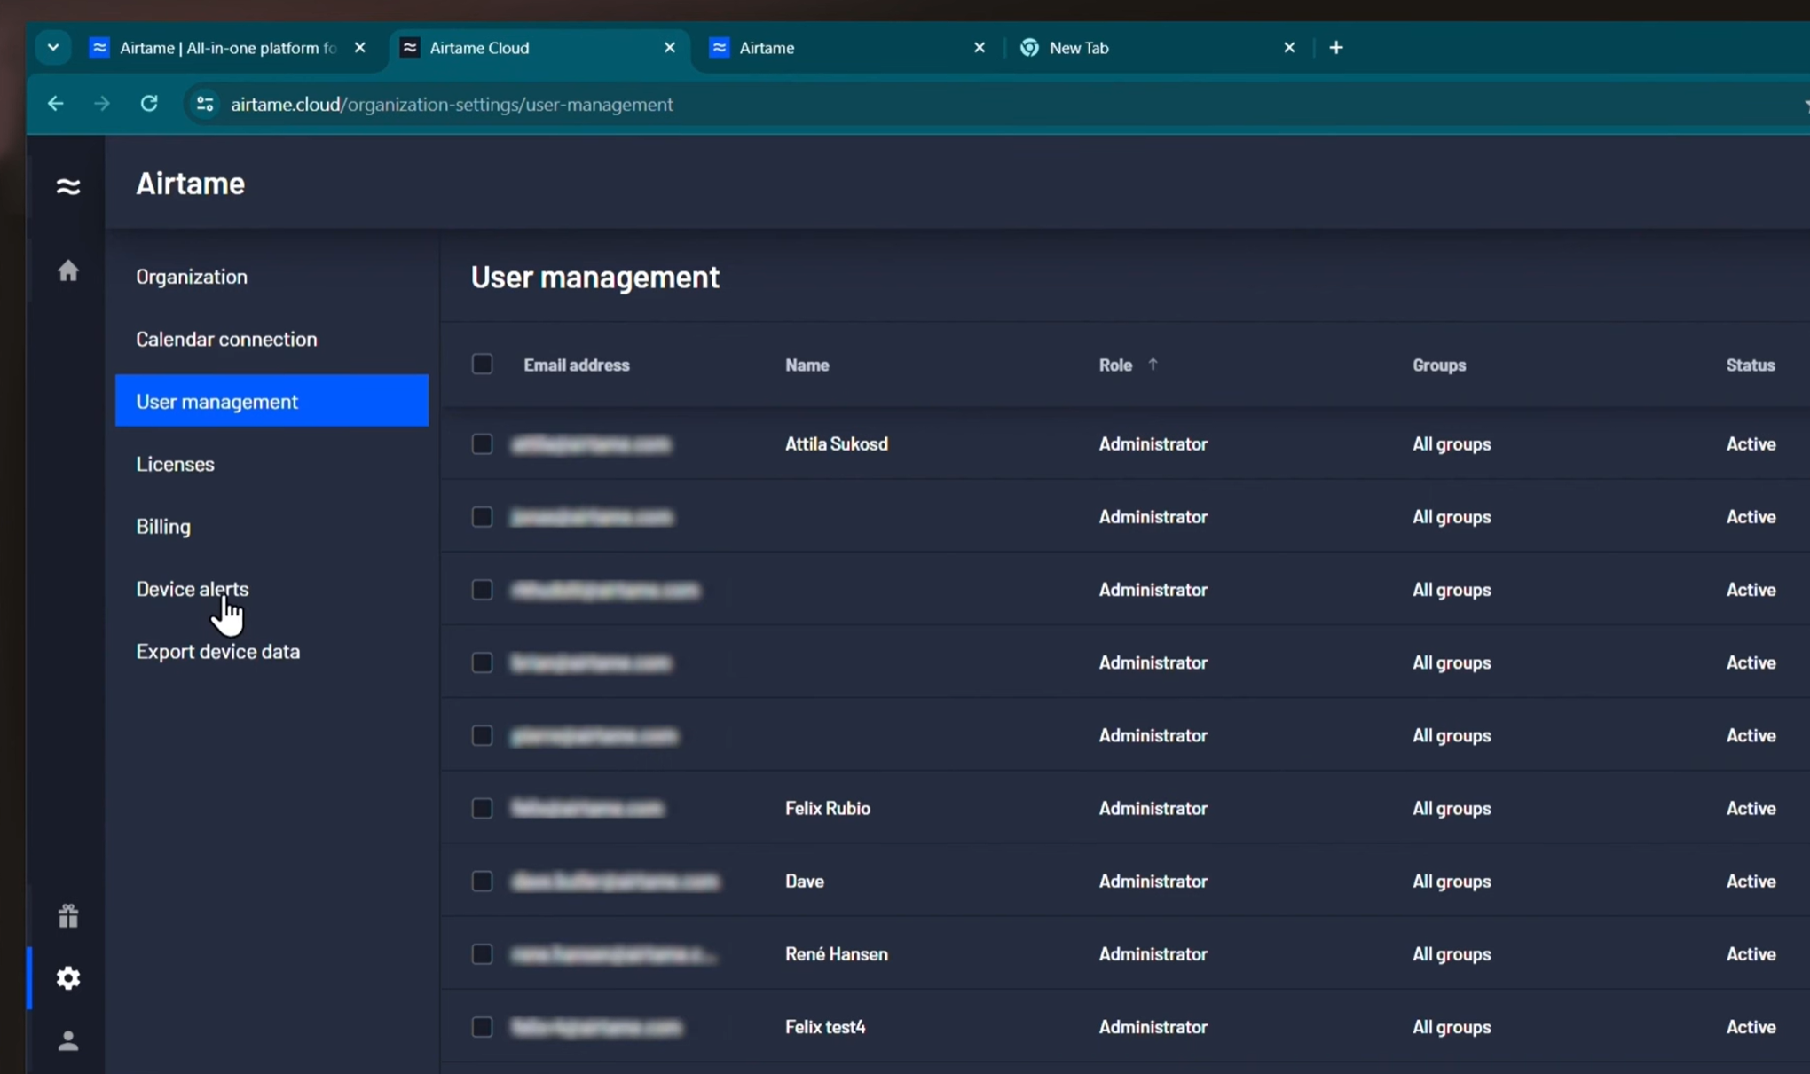Click Active status in Dave row
The image size is (1810, 1074).
click(x=1751, y=881)
